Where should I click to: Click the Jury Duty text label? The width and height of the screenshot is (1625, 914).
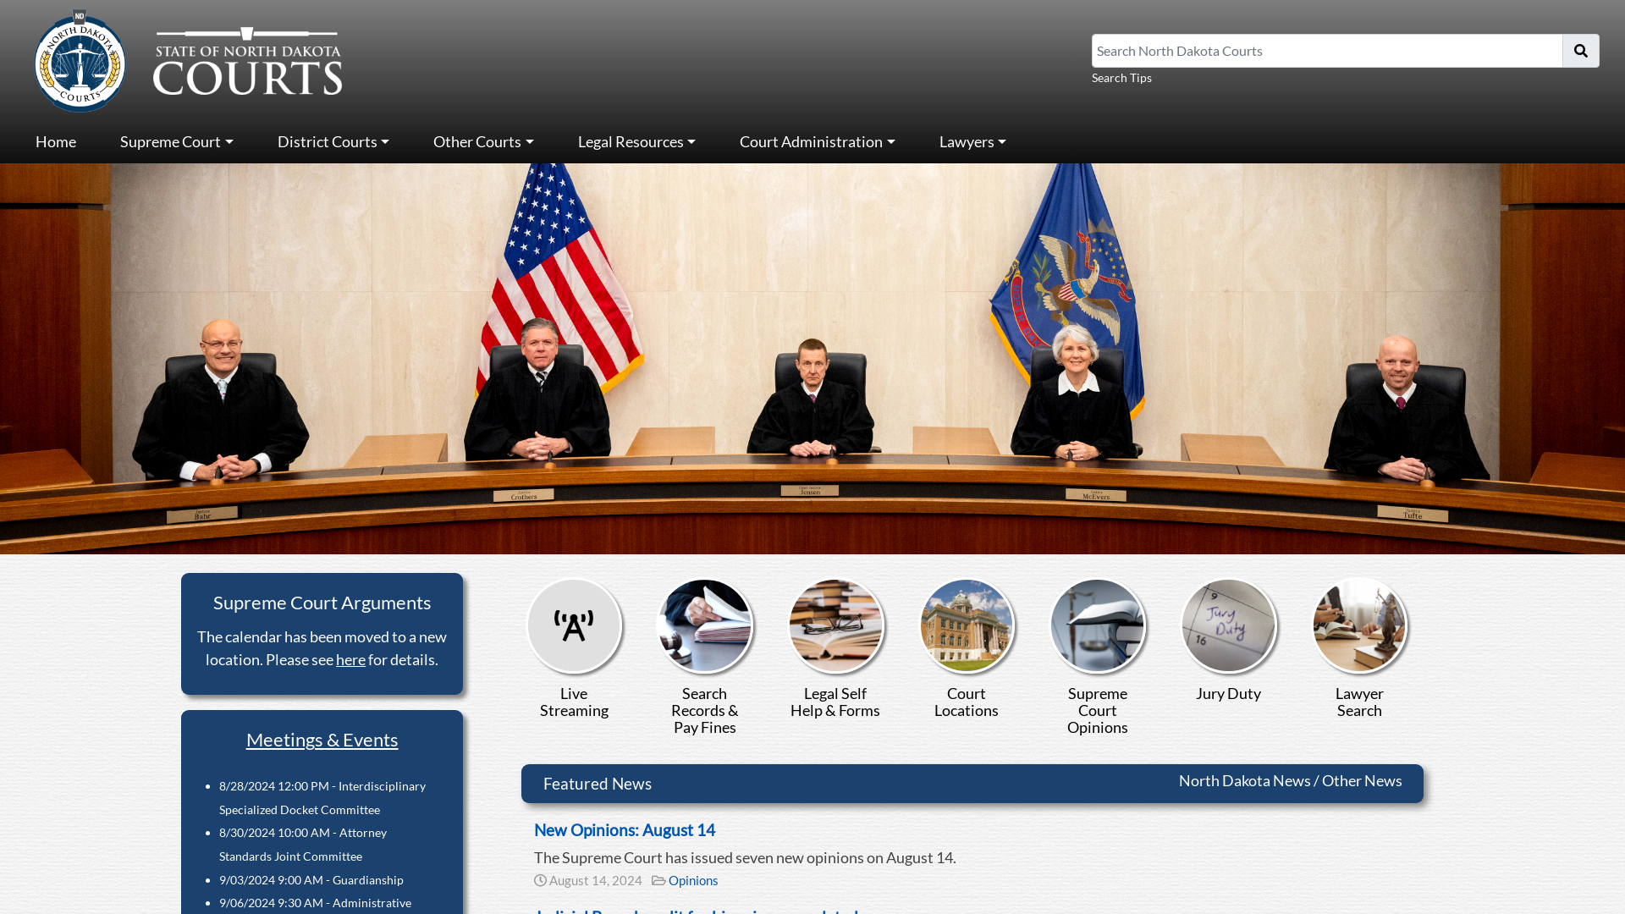point(1228,694)
